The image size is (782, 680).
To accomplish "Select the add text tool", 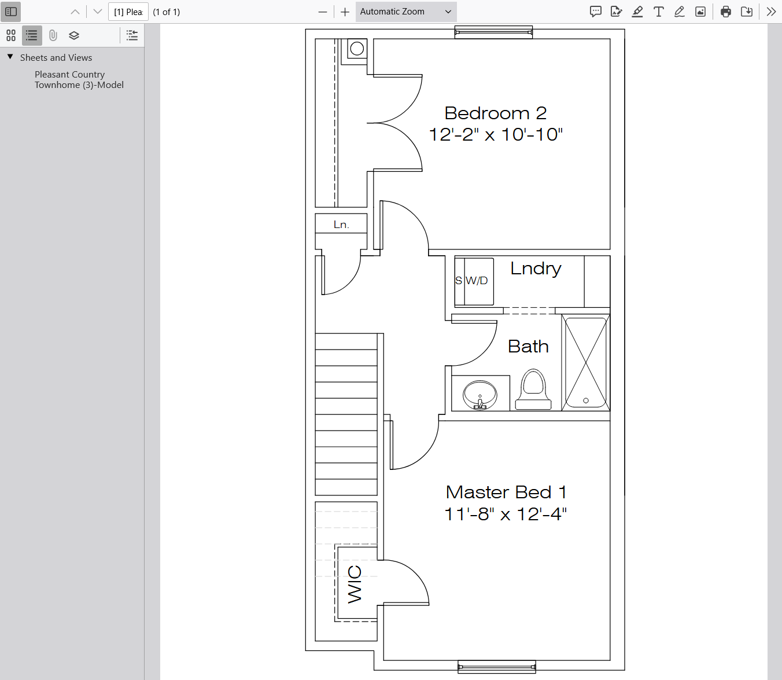I will pyautogui.click(x=658, y=12).
